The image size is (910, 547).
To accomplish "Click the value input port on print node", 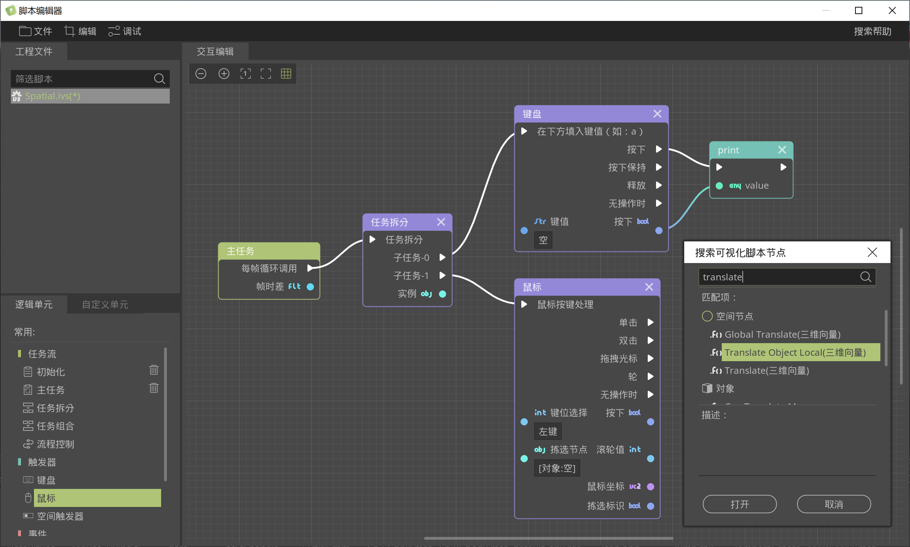I will (x=719, y=186).
